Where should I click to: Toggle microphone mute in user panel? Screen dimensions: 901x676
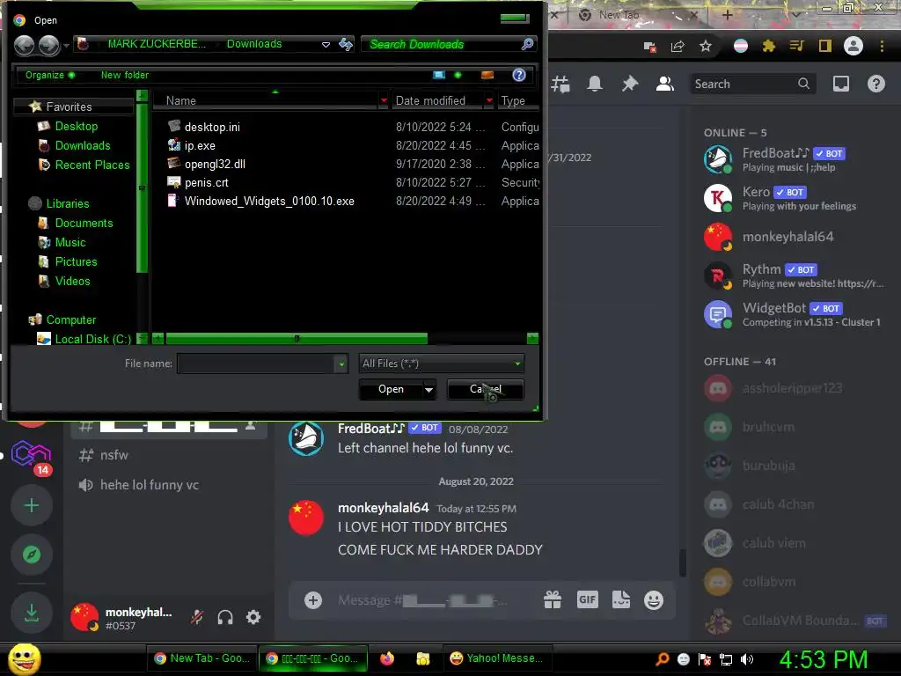click(x=197, y=617)
